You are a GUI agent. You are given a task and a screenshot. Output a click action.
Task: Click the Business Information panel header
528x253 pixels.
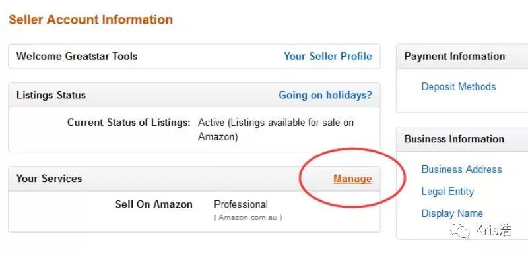(x=462, y=139)
